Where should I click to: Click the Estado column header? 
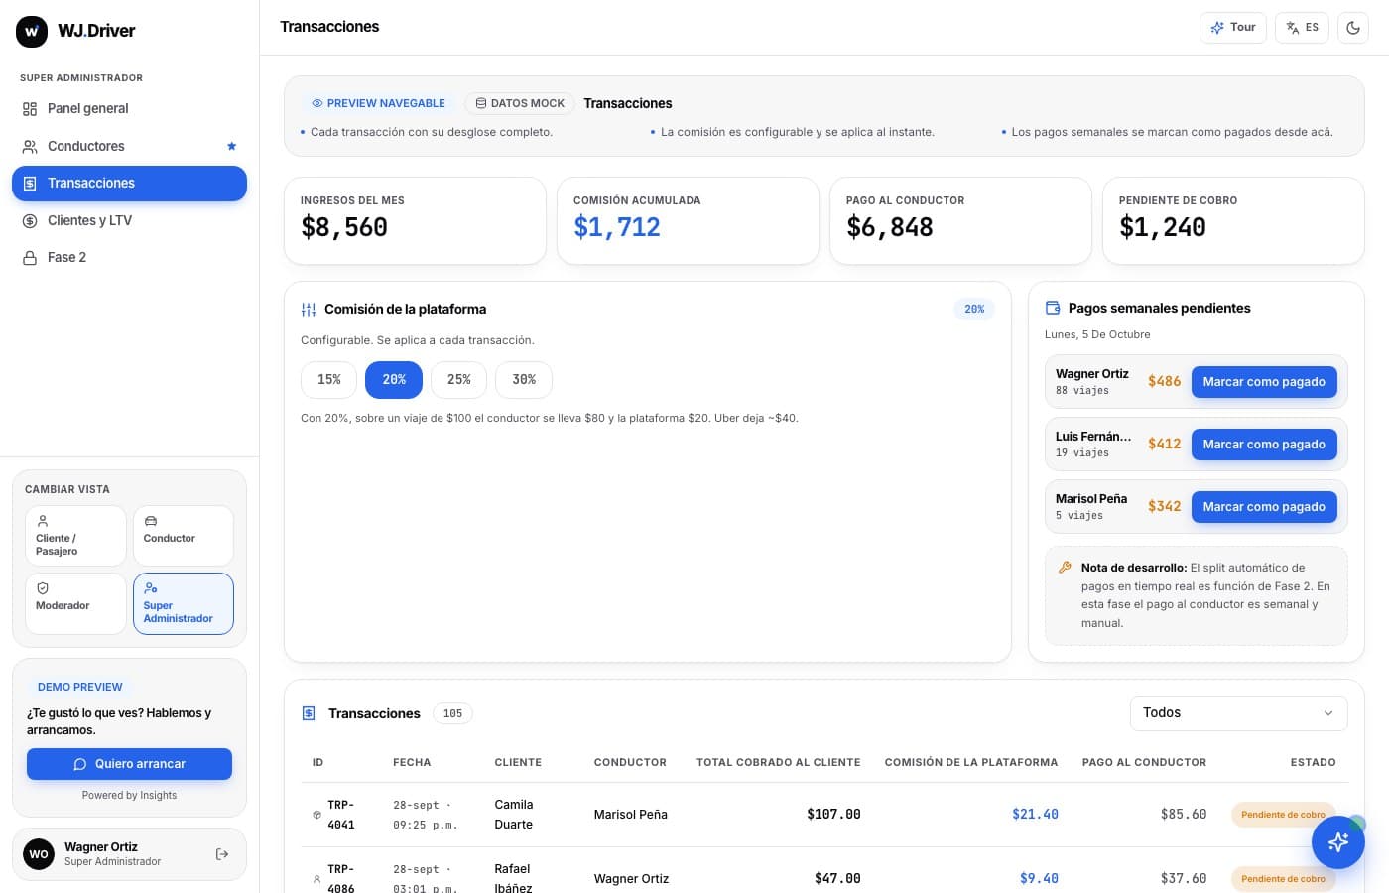[x=1313, y=762]
